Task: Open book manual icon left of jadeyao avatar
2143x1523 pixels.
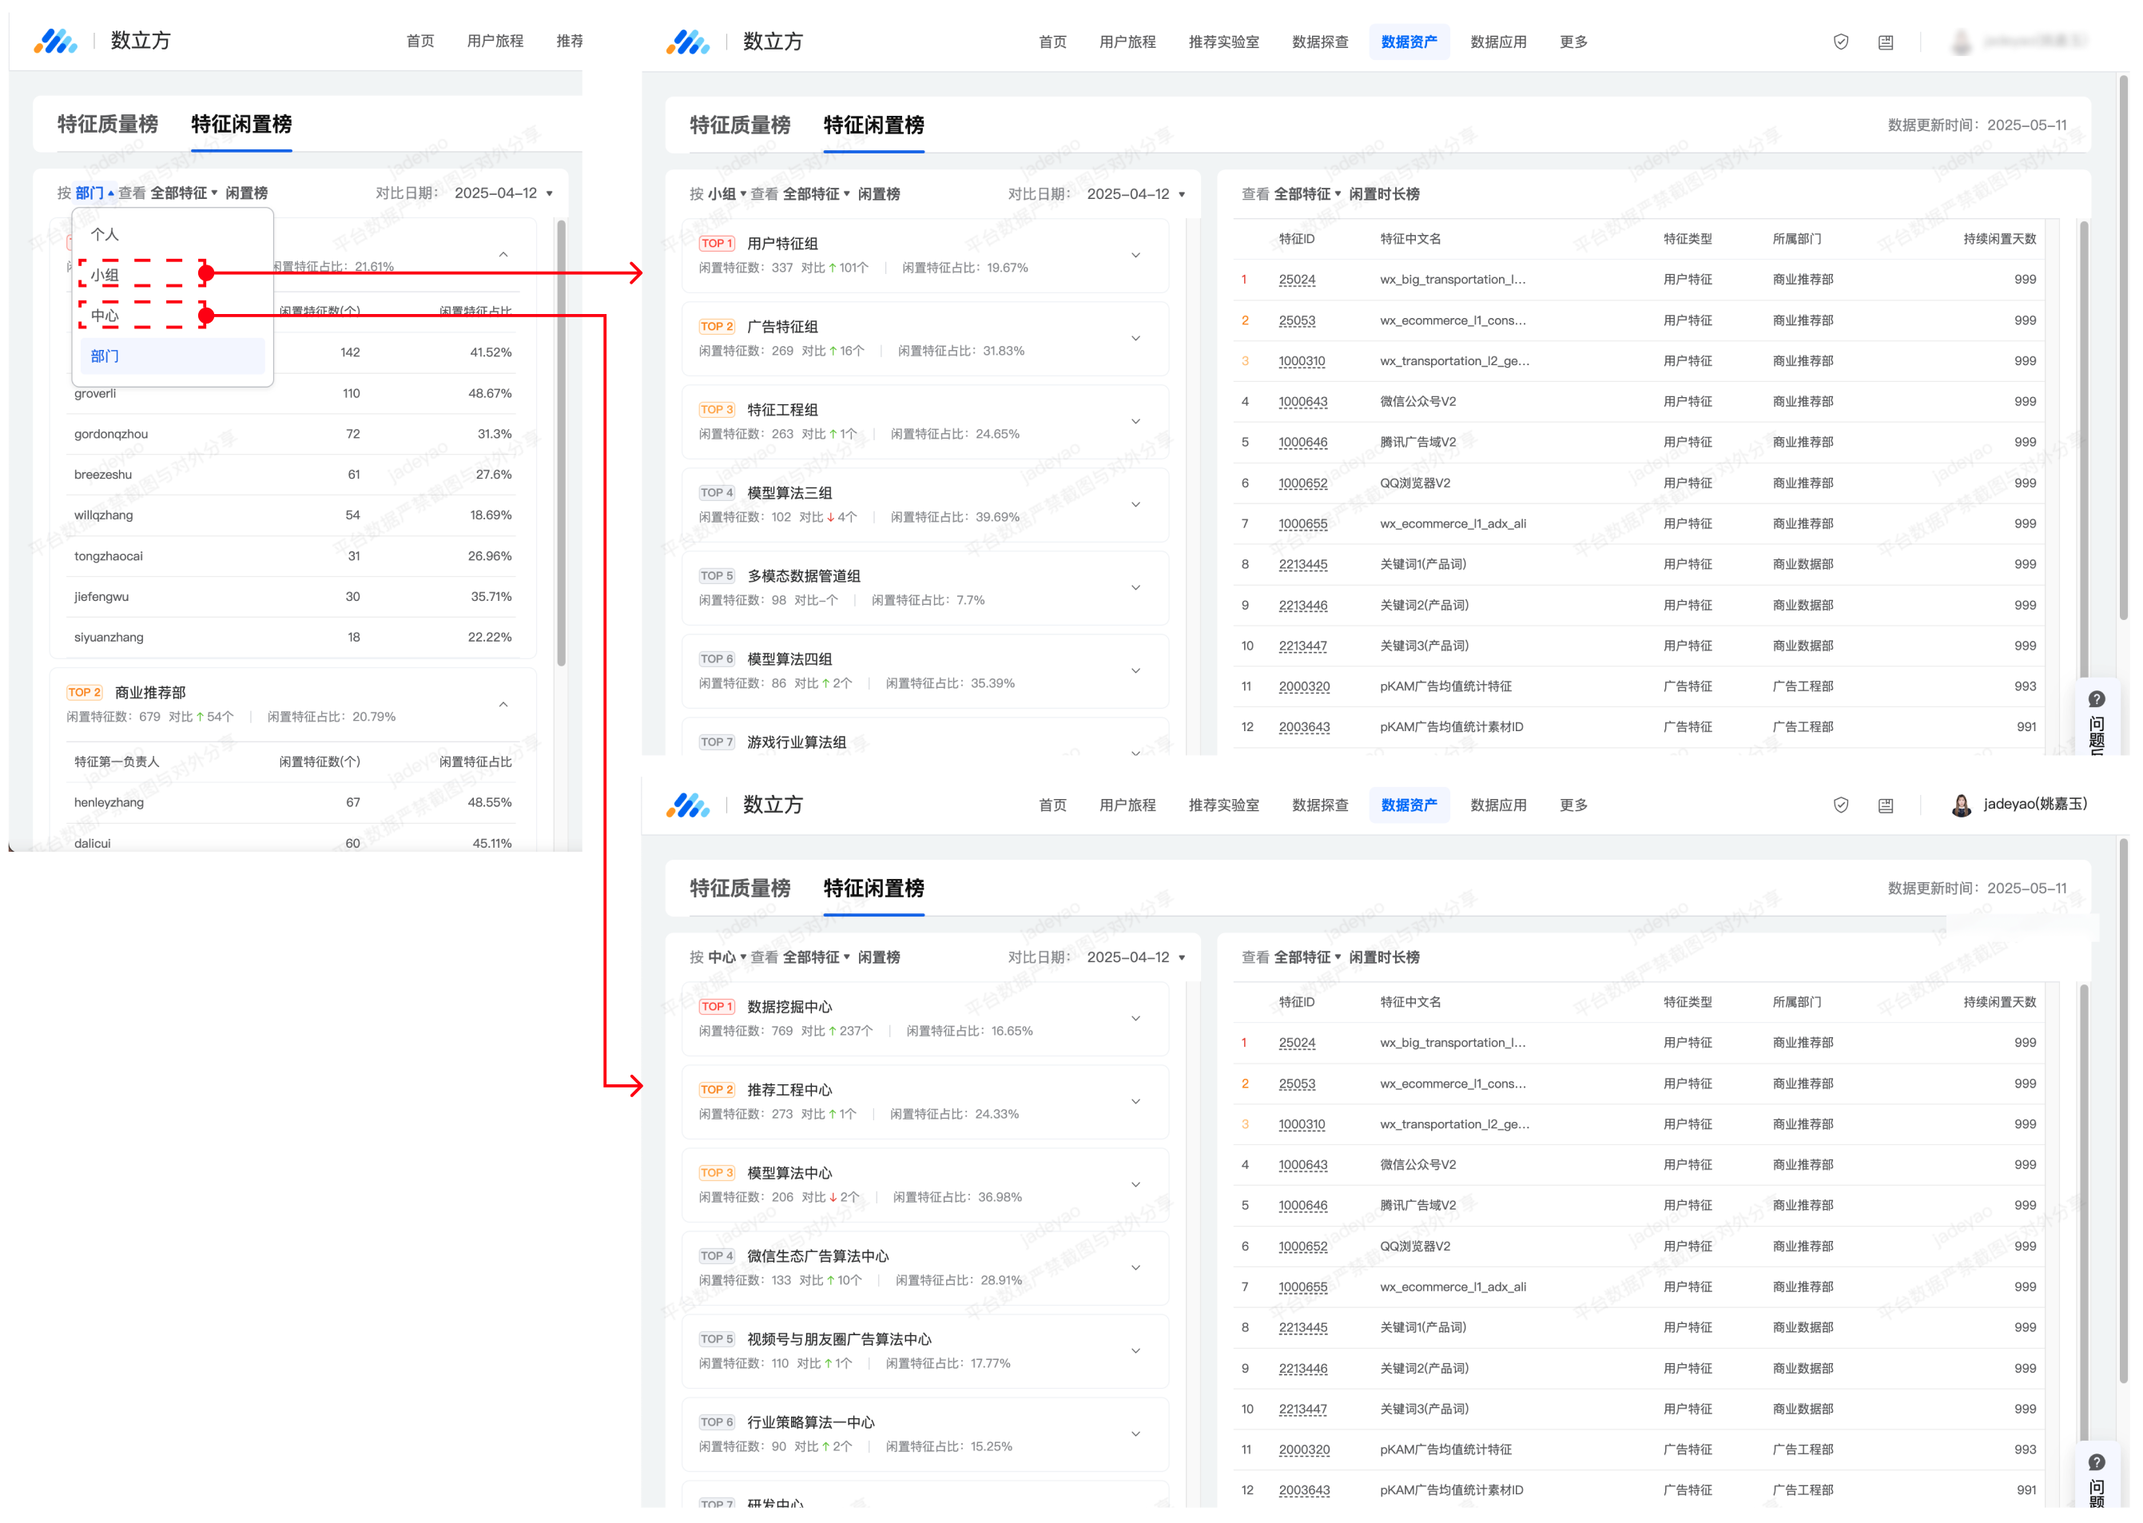Action: [x=1885, y=805]
